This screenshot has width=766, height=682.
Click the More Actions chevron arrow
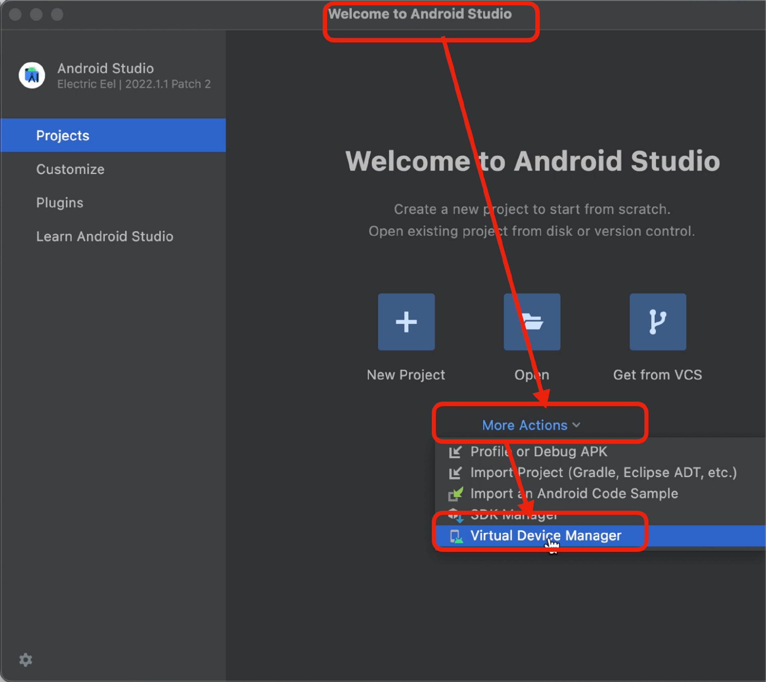[x=576, y=425]
